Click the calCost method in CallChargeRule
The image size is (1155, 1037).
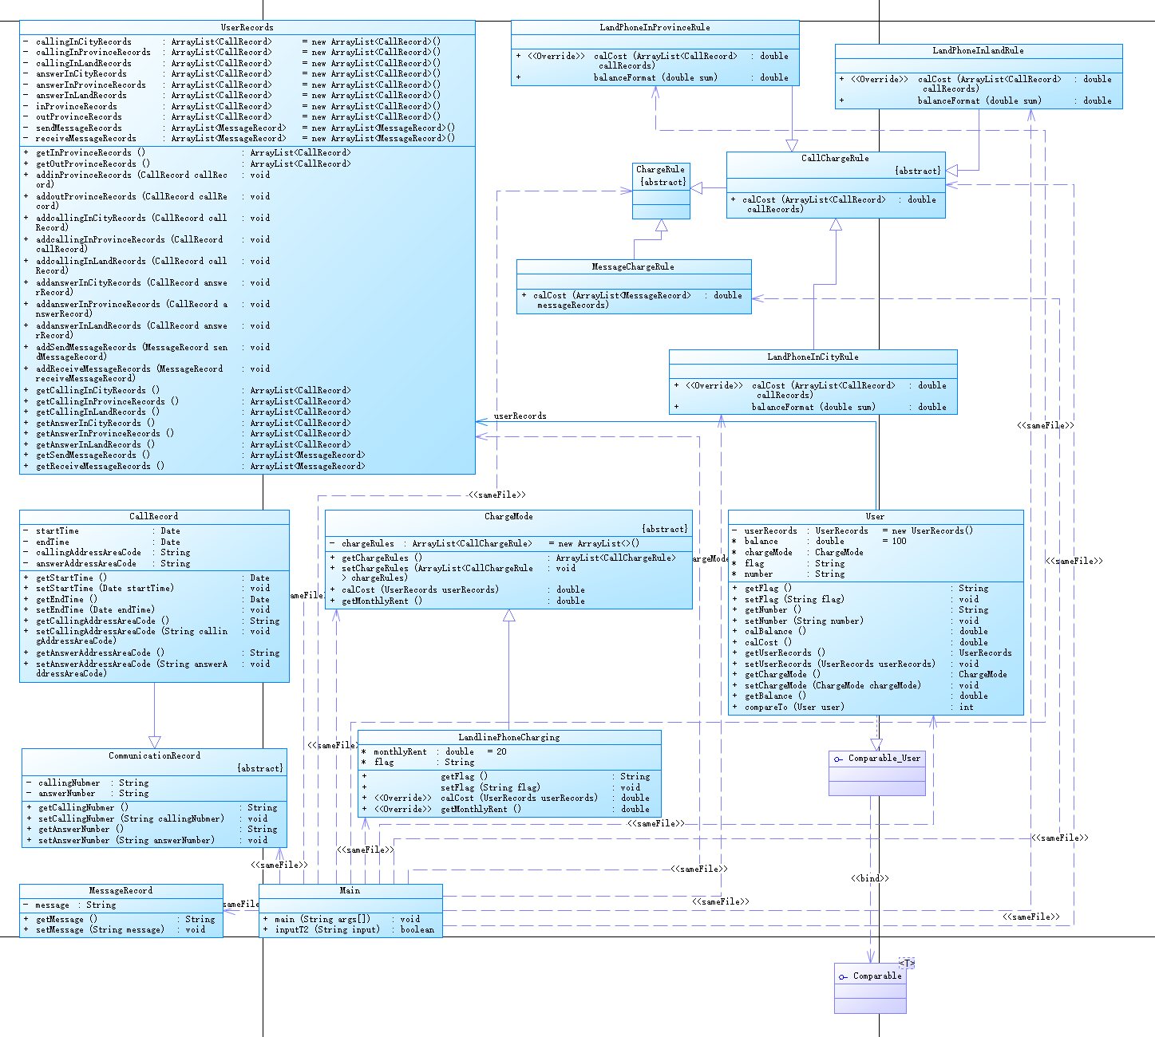[833, 205]
